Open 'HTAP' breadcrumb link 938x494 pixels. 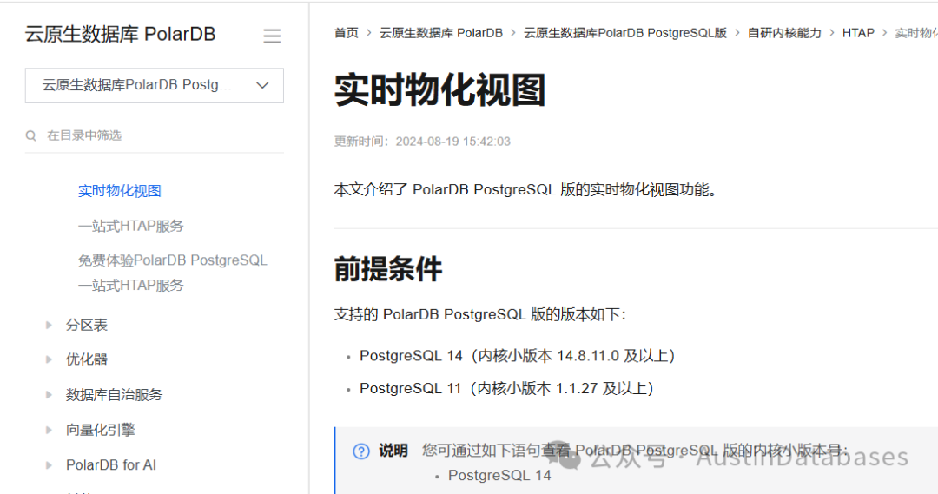tap(858, 33)
